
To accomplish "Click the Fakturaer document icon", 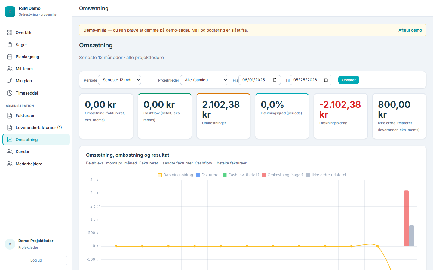I will (x=10, y=115).
